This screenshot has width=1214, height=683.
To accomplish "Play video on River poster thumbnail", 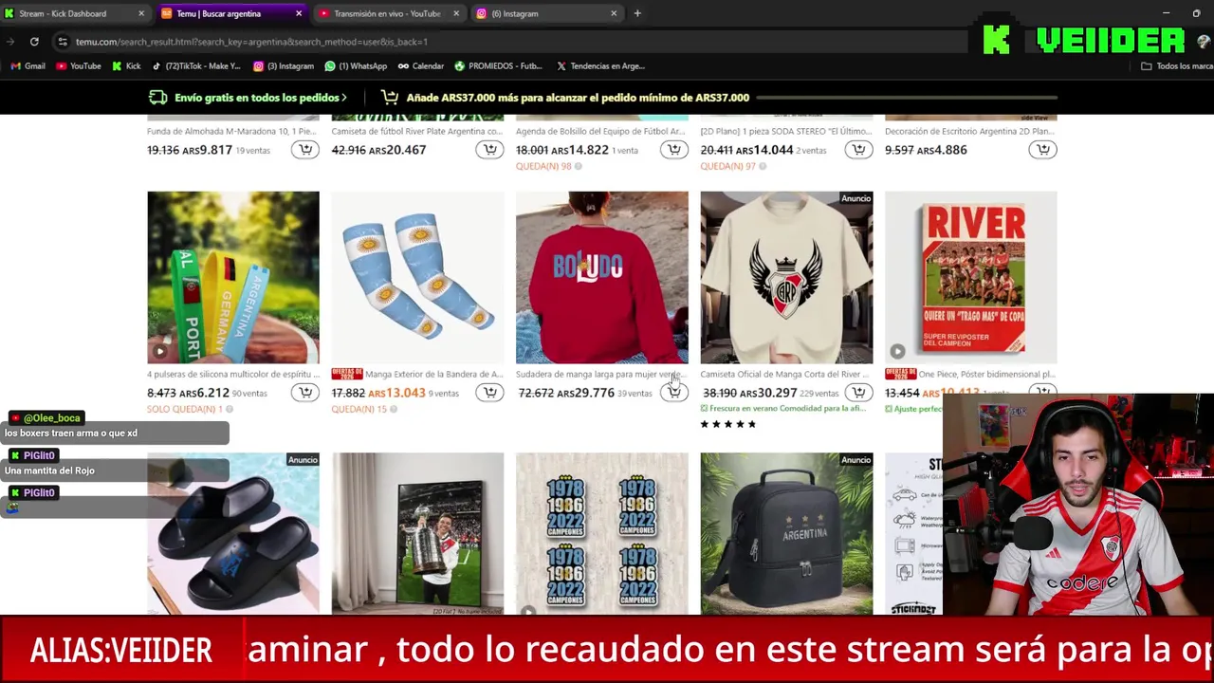I will pyautogui.click(x=897, y=351).
